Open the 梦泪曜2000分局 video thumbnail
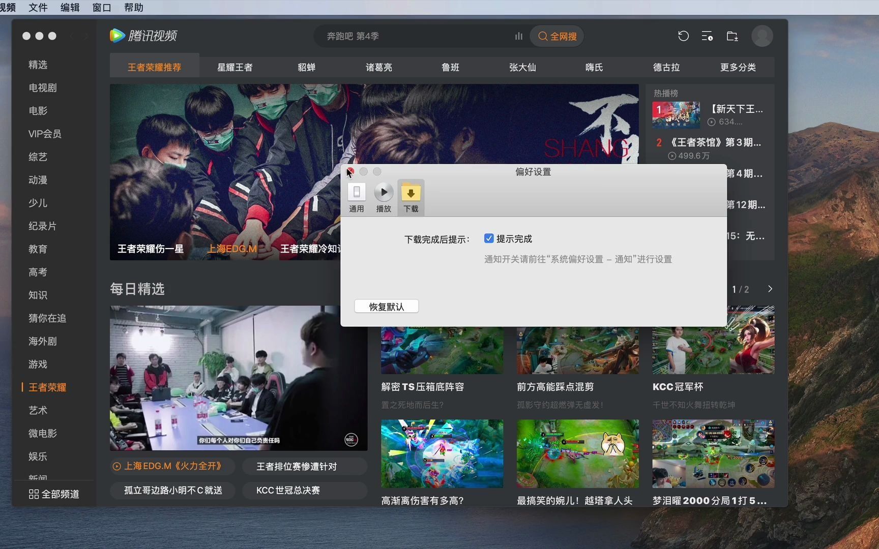The width and height of the screenshot is (879, 549). click(x=714, y=453)
